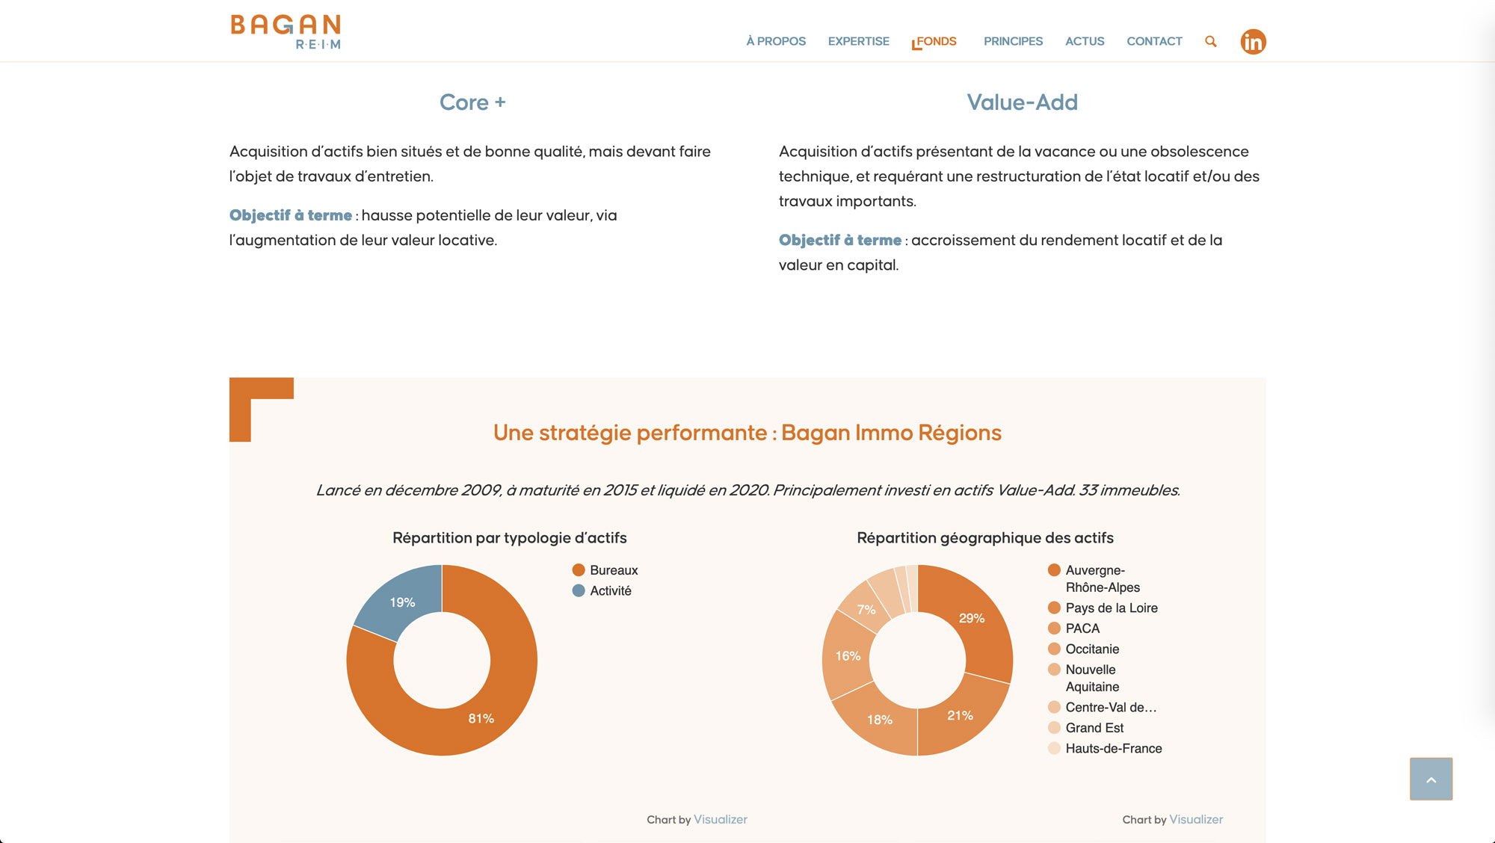Click the Activité legend dot in pie chart
The width and height of the screenshot is (1495, 843).
[578, 590]
